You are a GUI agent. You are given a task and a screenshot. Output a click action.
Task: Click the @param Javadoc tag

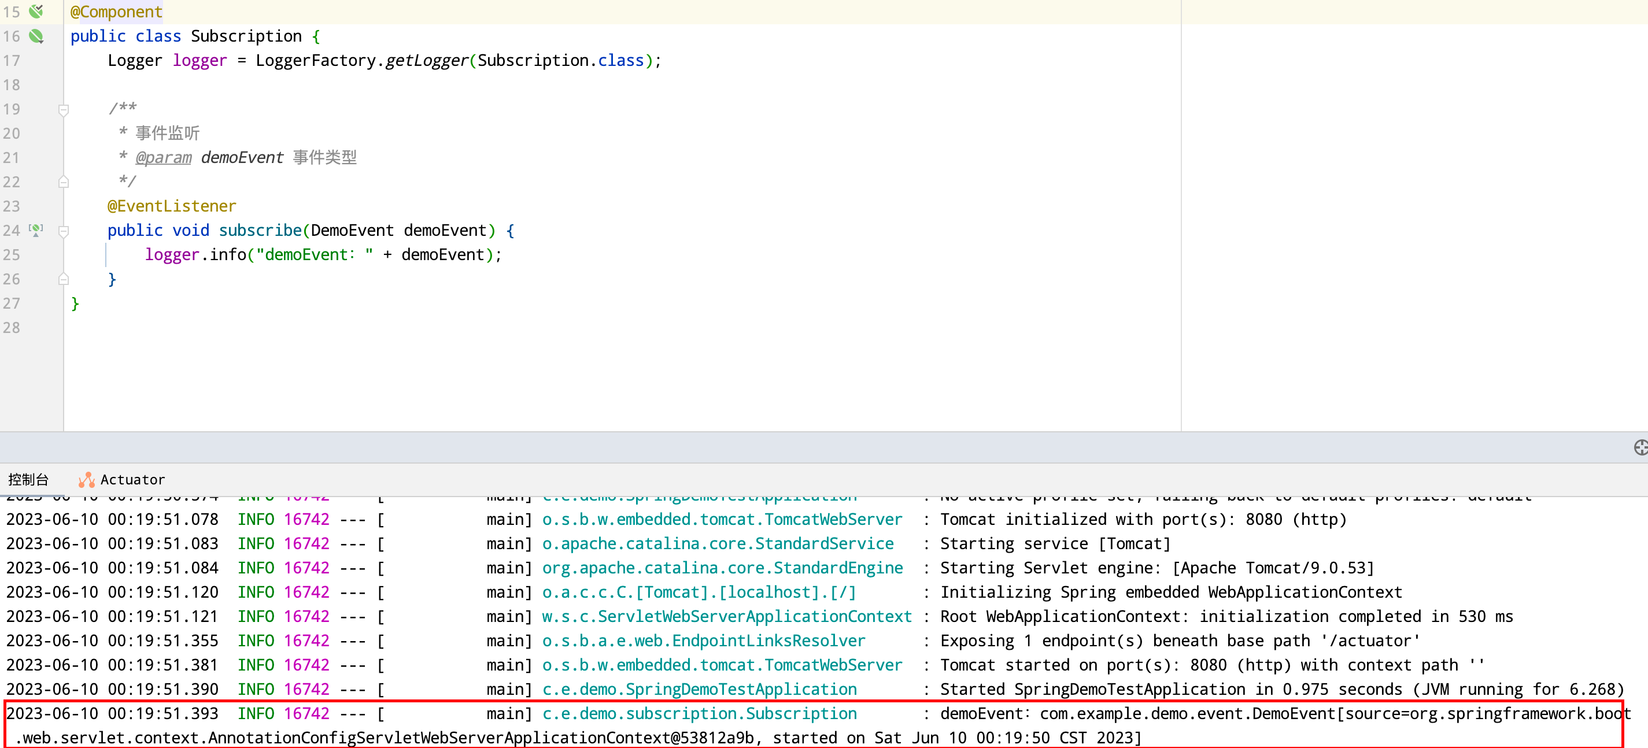(163, 157)
